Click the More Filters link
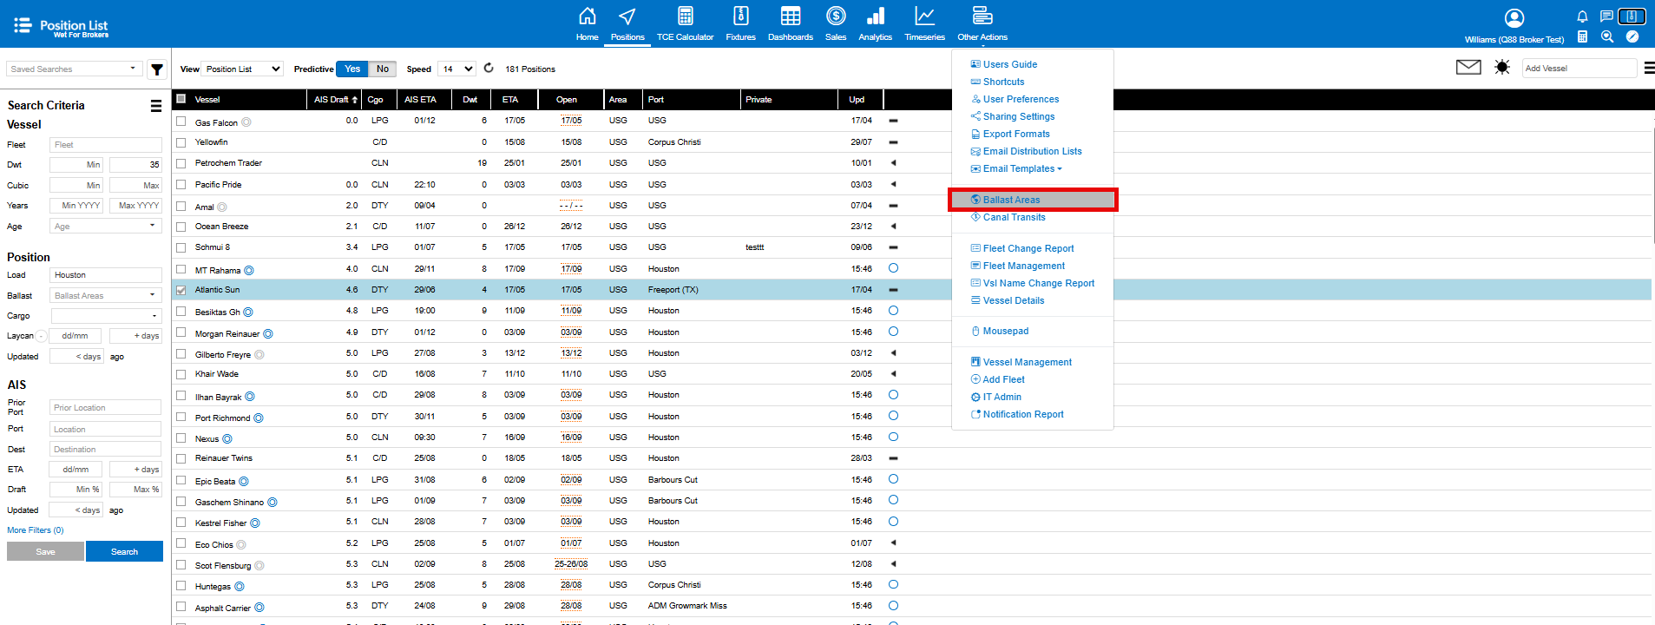This screenshot has height=625, width=1655. [36, 530]
